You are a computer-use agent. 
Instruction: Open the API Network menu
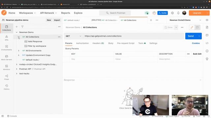tap(48, 13)
